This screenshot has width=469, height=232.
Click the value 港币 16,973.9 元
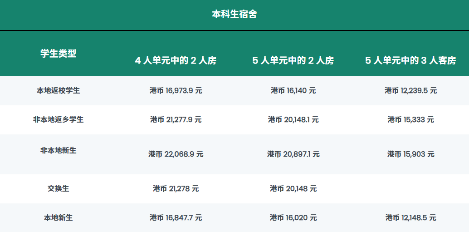click(x=176, y=90)
